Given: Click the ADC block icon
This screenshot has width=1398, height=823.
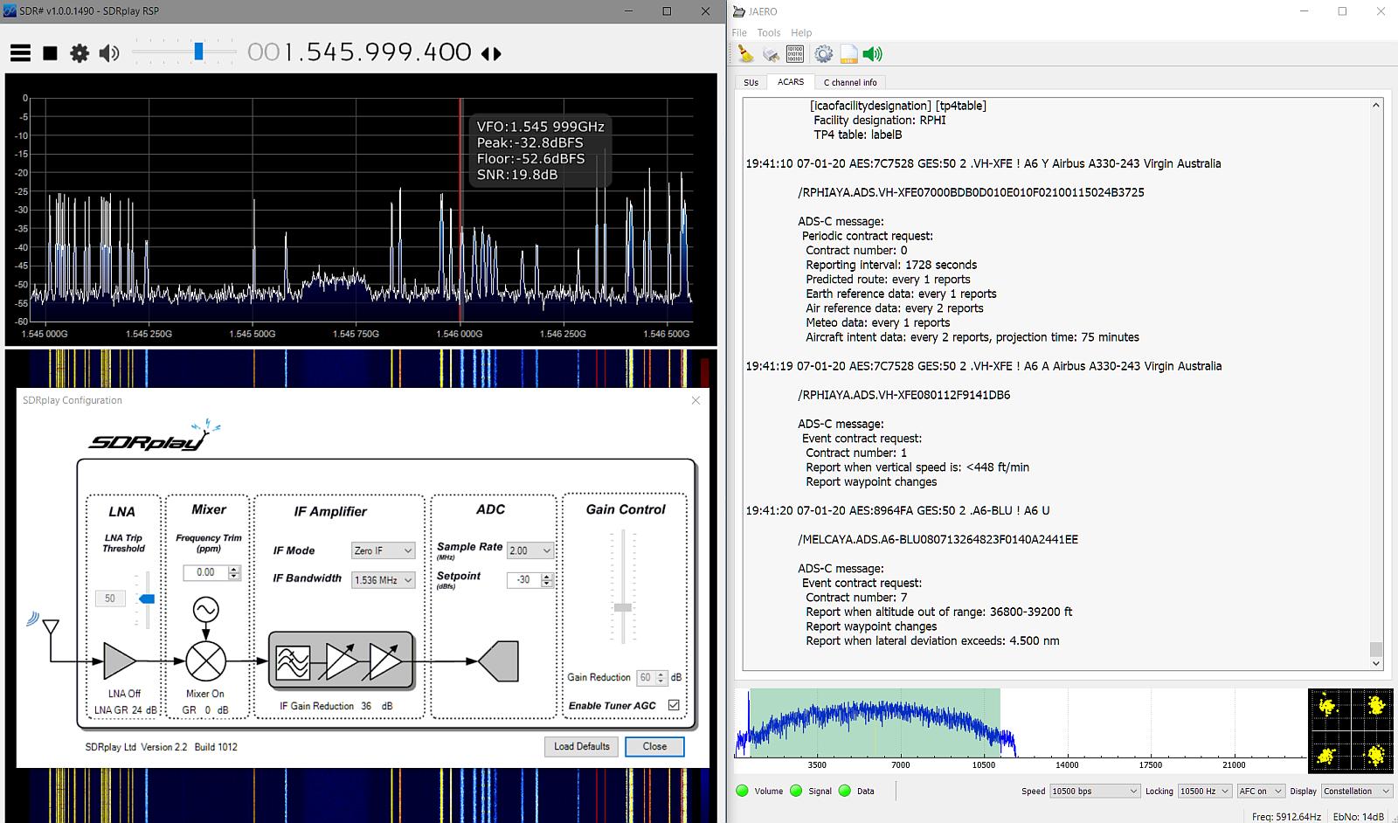Looking at the screenshot, I should pyautogui.click(x=498, y=661).
